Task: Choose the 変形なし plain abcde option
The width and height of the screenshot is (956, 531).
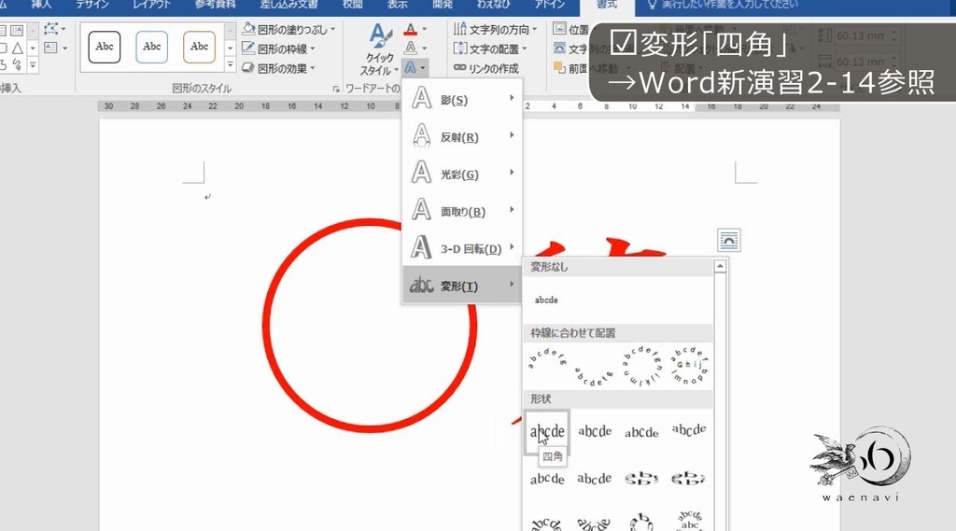Action: (x=546, y=300)
